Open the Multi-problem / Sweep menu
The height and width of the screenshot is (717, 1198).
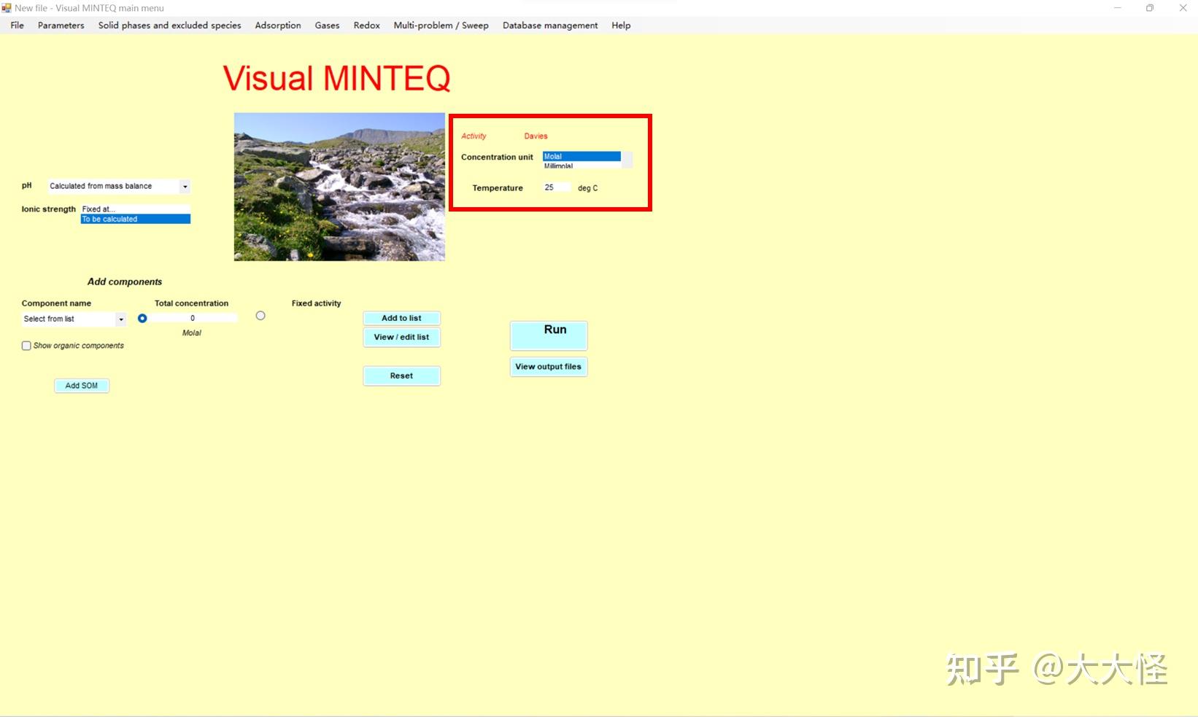[x=441, y=25]
